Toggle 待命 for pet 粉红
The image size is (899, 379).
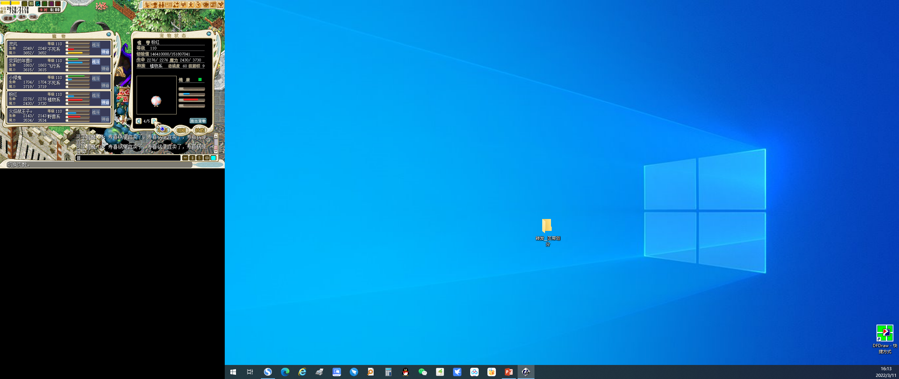[105, 102]
